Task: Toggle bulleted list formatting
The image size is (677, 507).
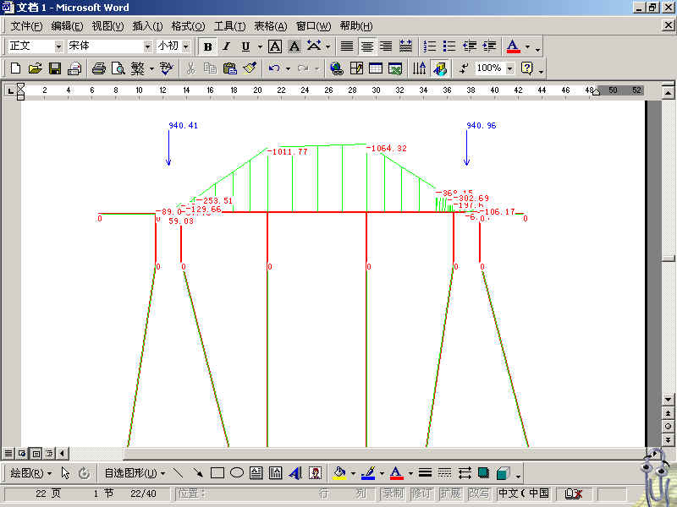Action: 449,46
